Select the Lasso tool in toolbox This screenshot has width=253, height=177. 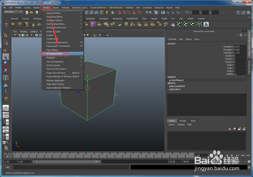6,42
